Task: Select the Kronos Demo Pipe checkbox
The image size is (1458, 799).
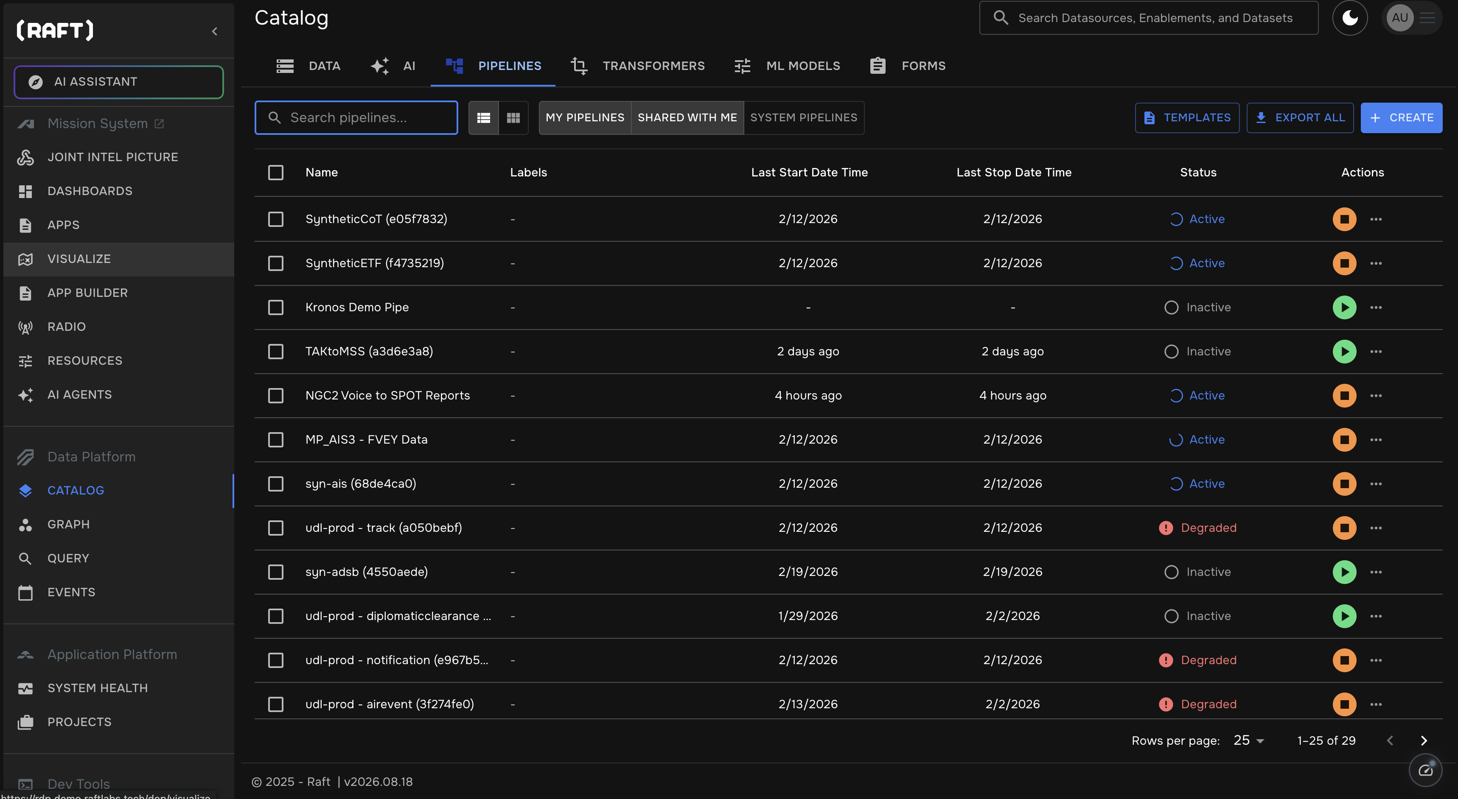Action: (276, 307)
